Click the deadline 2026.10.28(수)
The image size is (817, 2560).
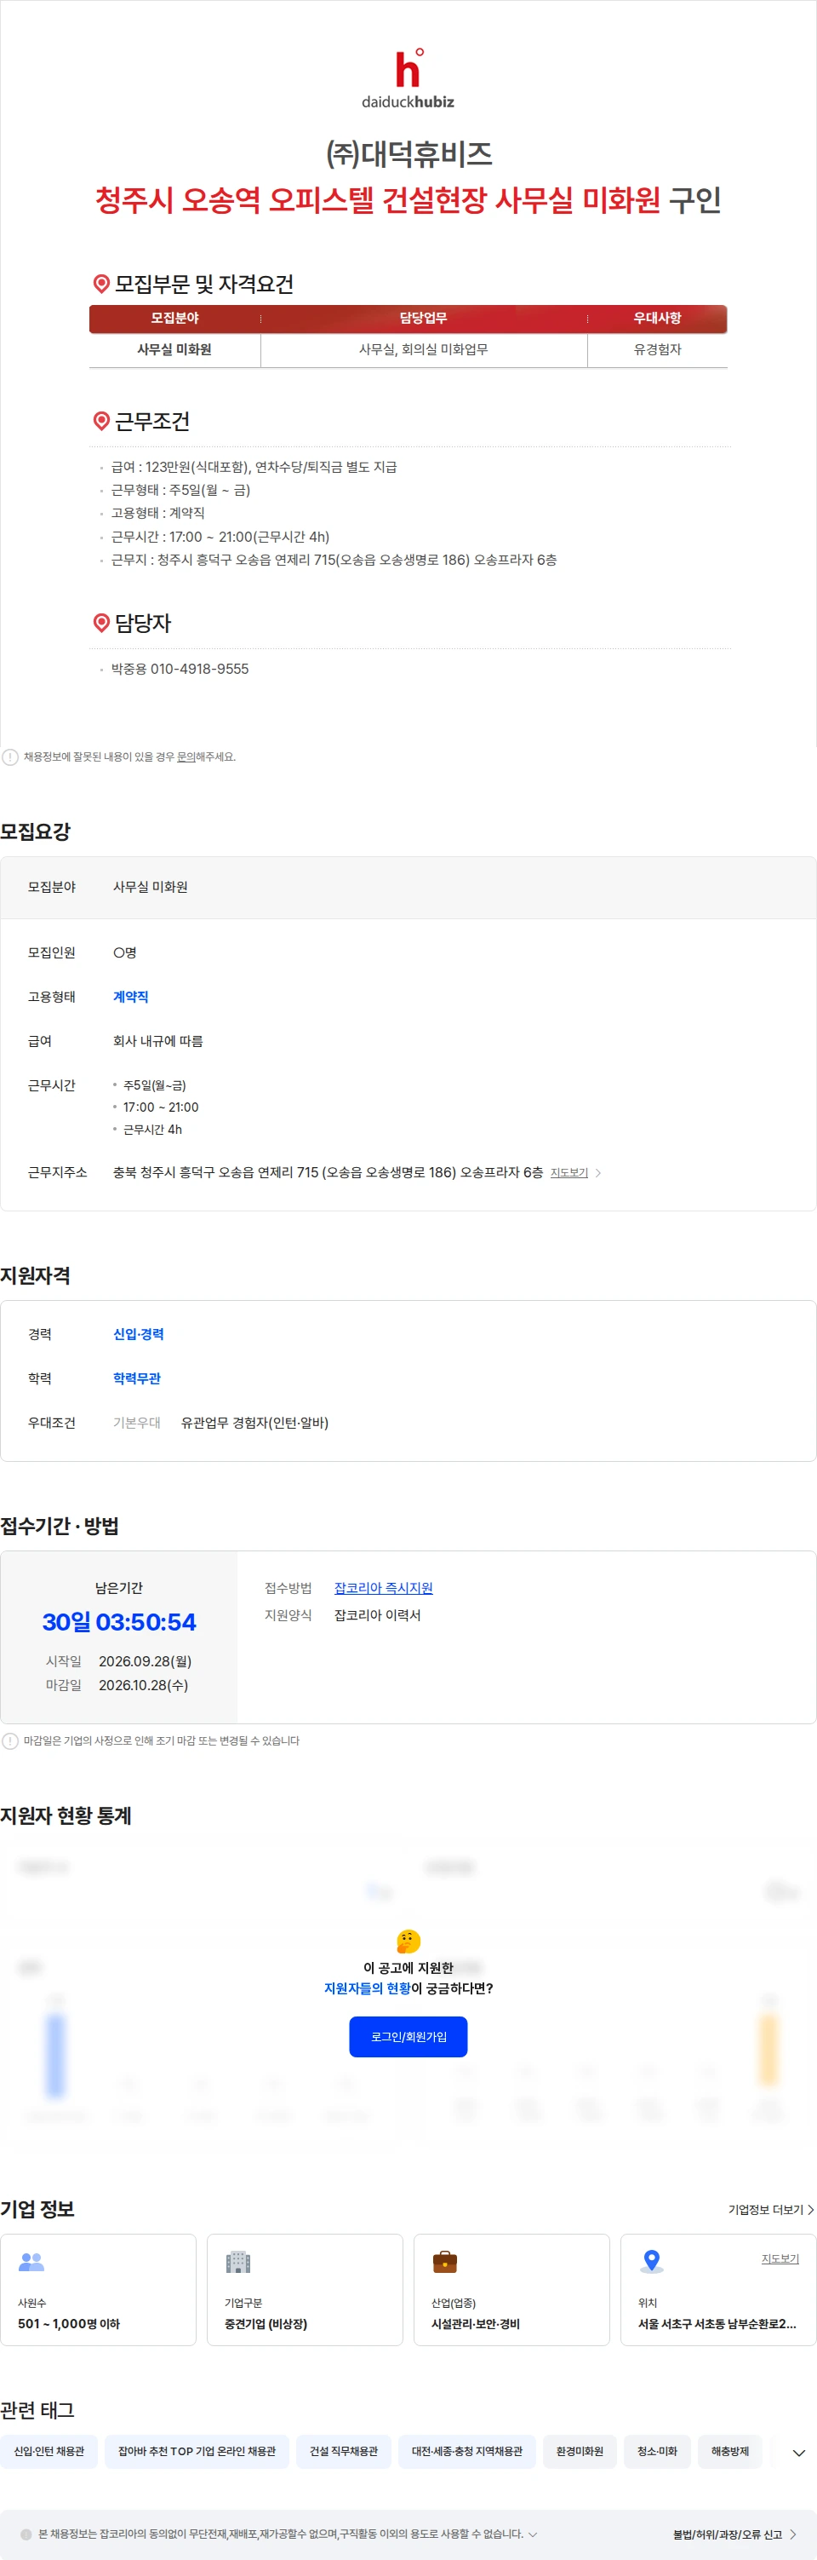[x=143, y=1685]
